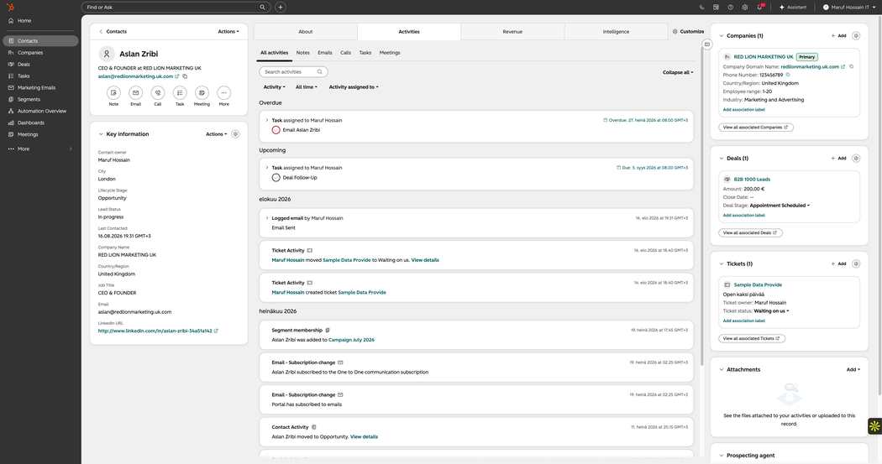Click View all associated Companies
Viewport: 882px width, 464px height.
[x=755, y=128]
